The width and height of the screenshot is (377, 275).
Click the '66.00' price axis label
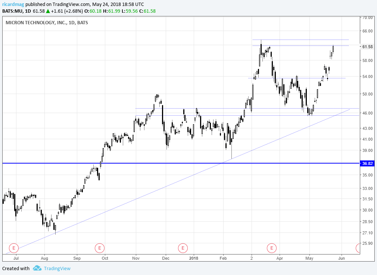tap(368, 31)
